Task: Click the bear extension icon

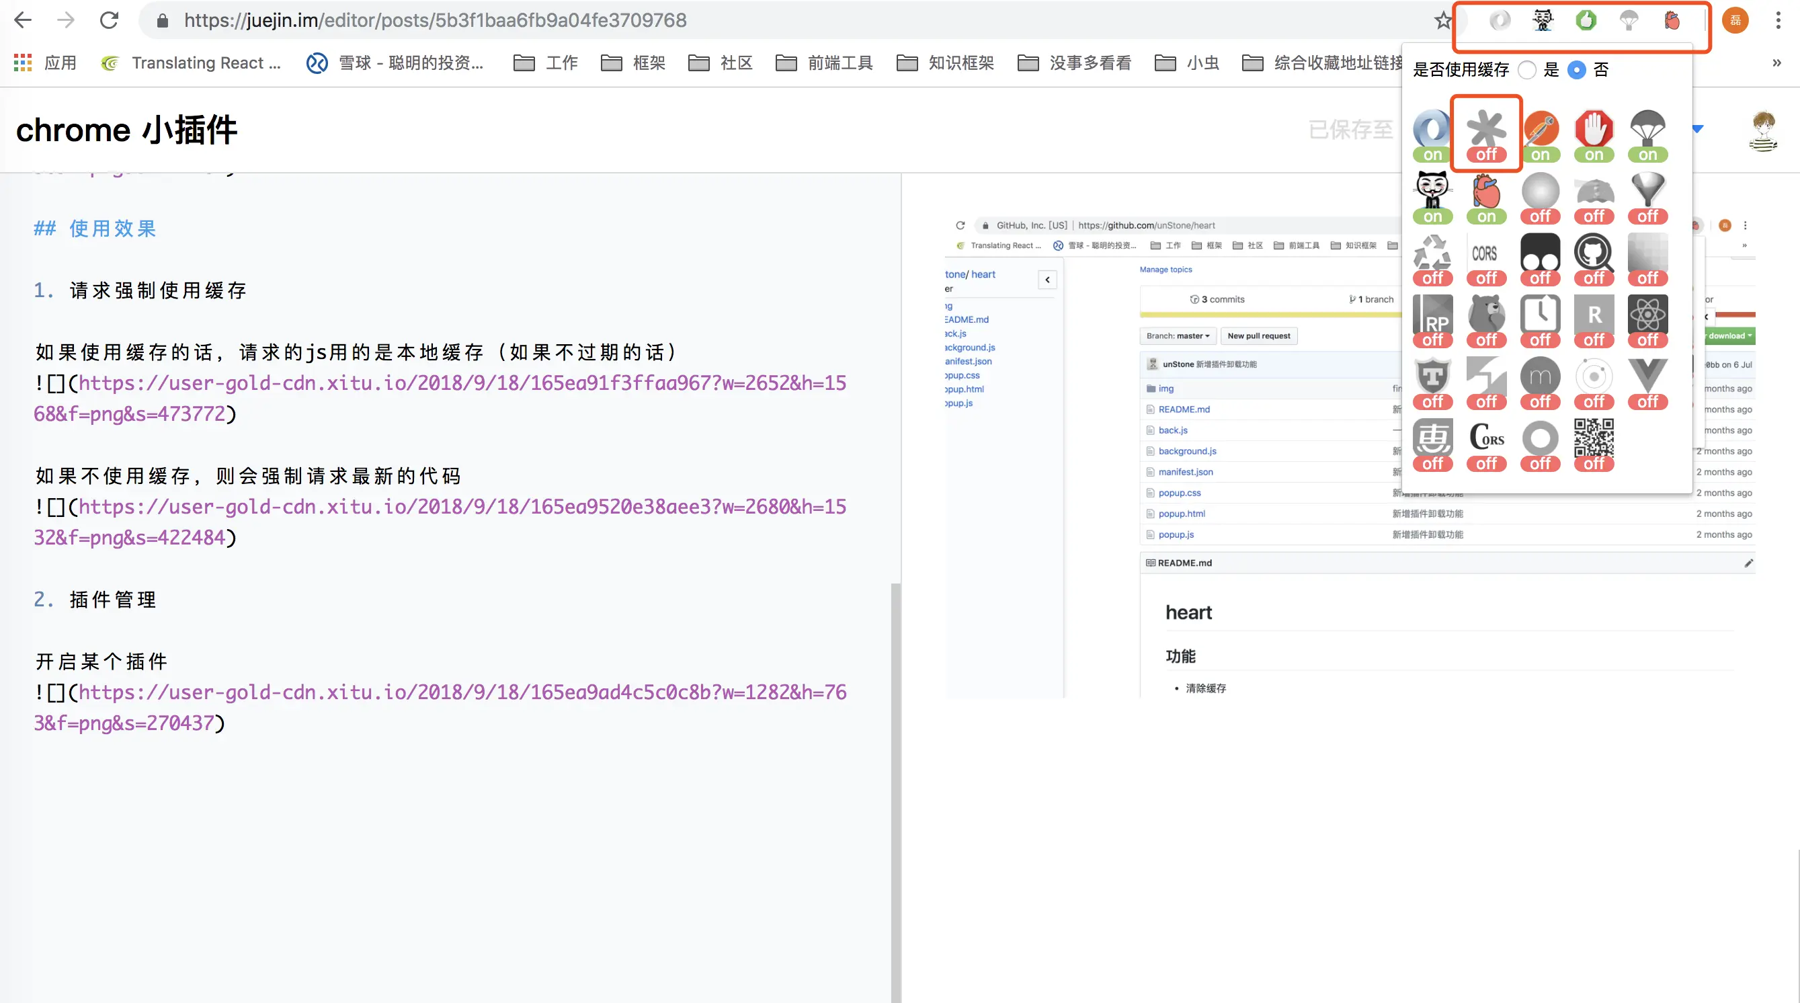Action: (1486, 314)
